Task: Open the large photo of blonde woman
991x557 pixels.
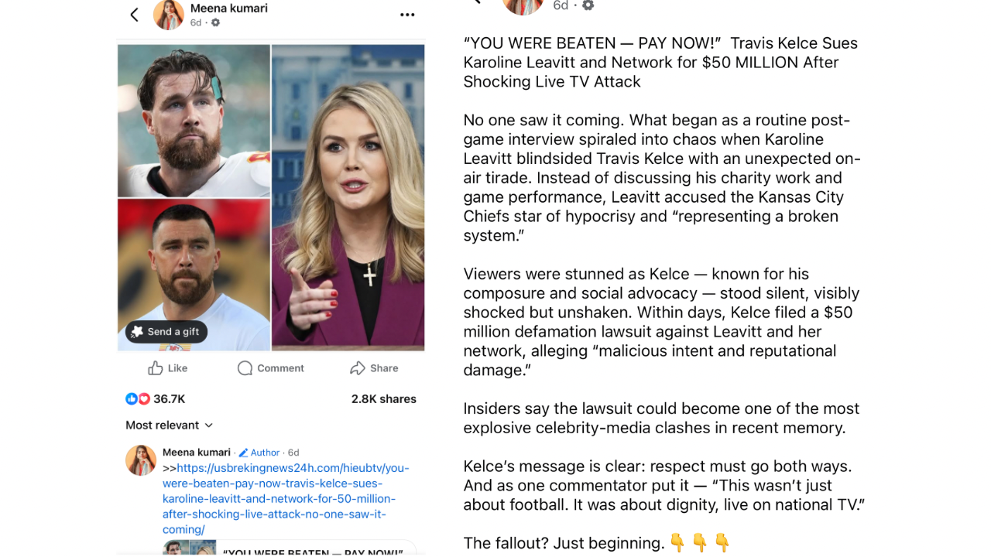Action: point(348,197)
